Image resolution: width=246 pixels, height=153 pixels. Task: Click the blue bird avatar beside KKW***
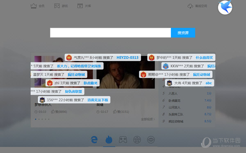tap(166, 66)
